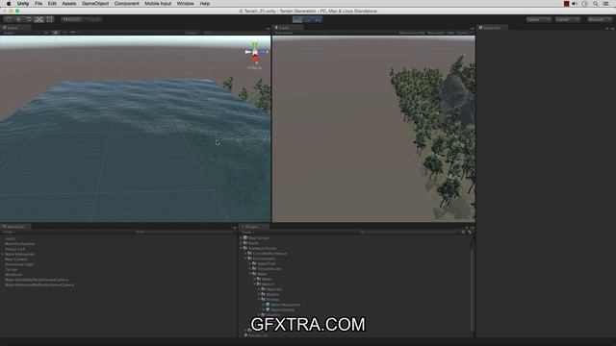The height and width of the screenshot is (346, 616).
Task: Click the blue Z axis on scene gizmo
Action: [x=263, y=52]
